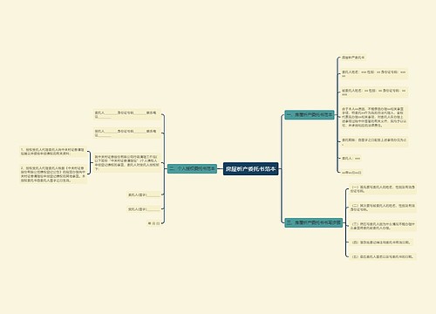Open the branch 三、房屋析产委托书书写步骤
Image resolution: width=436 pixels, height=314 pixels.
(313, 222)
